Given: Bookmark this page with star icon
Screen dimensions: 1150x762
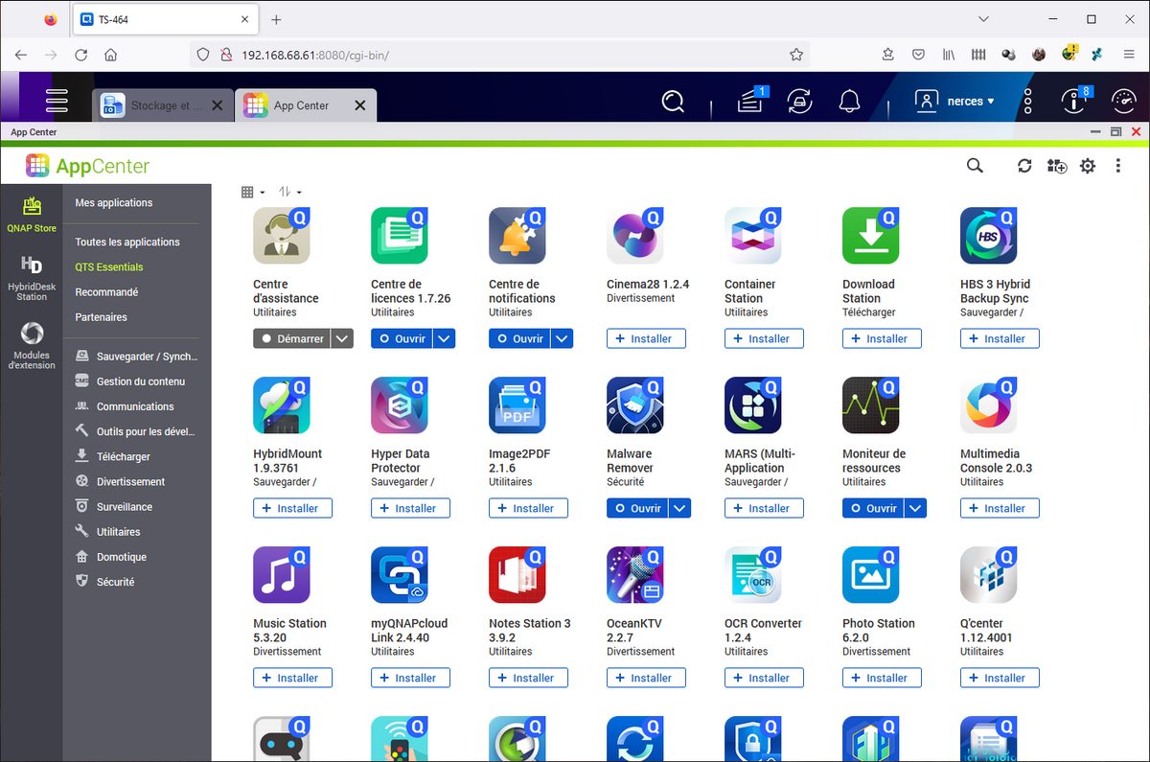Looking at the screenshot, I should pos(796,55).
